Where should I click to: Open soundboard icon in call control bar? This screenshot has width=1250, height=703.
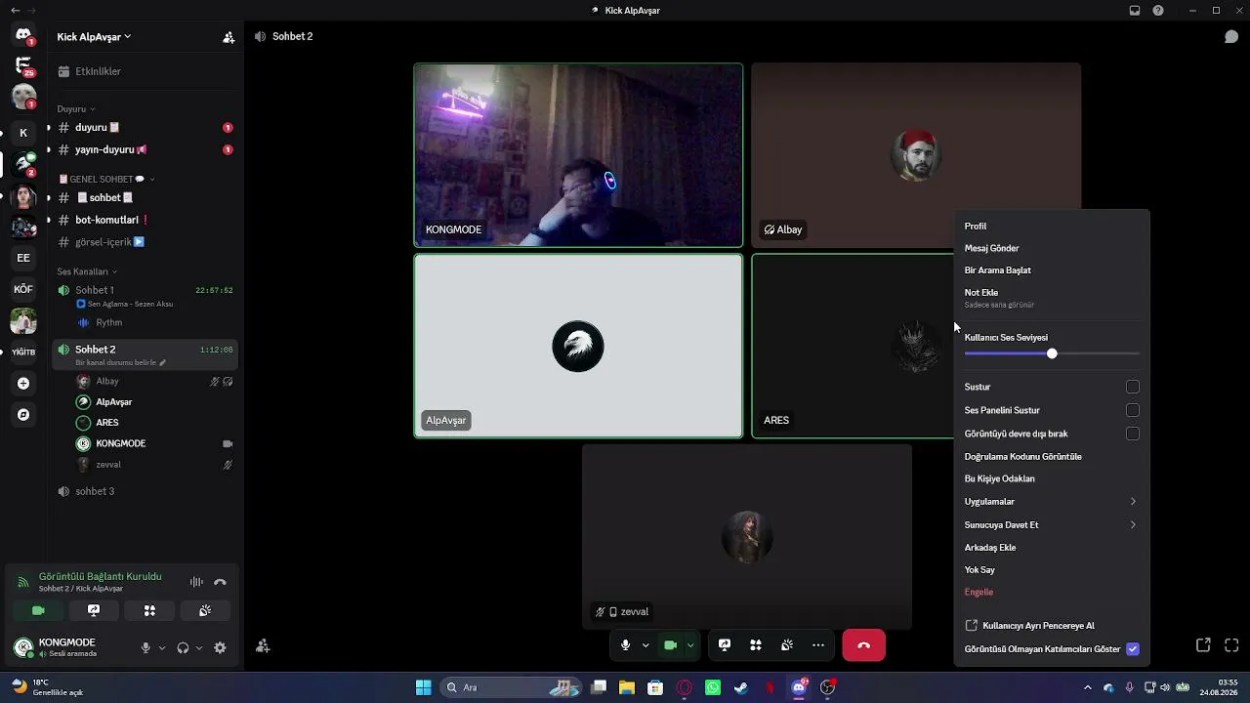point(787,645)
